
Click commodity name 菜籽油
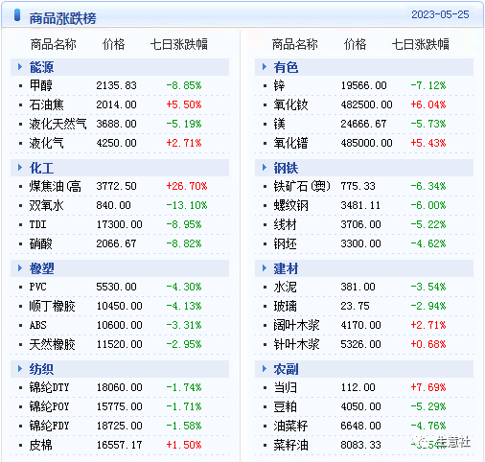click(290, 445)
